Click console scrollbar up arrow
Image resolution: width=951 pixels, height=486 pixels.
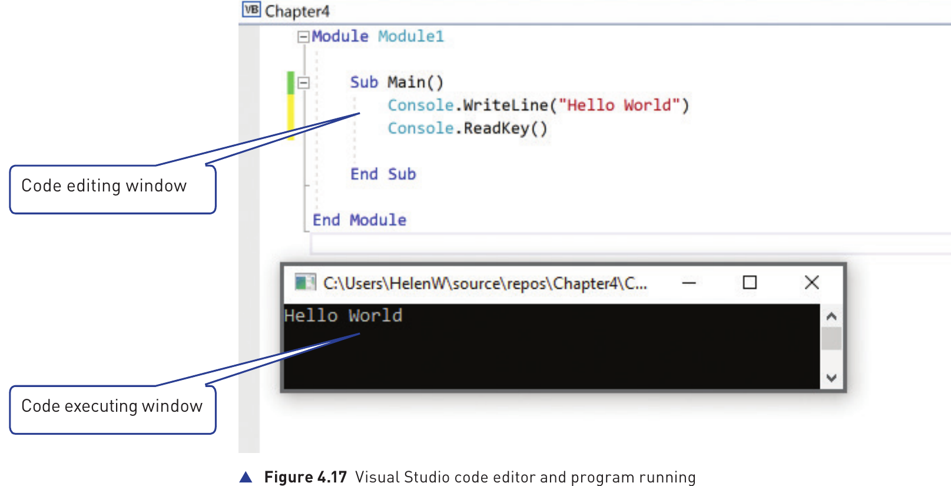pyautogui.click(x=831, y=316)
